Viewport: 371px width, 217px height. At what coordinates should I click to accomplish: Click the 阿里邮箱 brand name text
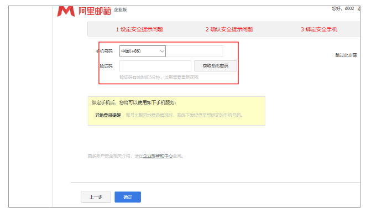(95, 11)
